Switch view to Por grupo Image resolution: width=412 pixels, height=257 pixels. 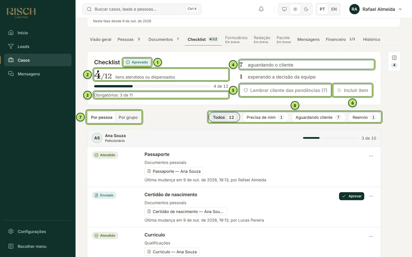coord(128,117)
